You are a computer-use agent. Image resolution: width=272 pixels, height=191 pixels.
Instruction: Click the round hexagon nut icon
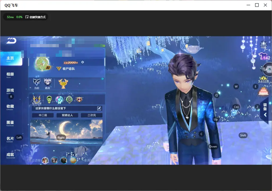267,69
